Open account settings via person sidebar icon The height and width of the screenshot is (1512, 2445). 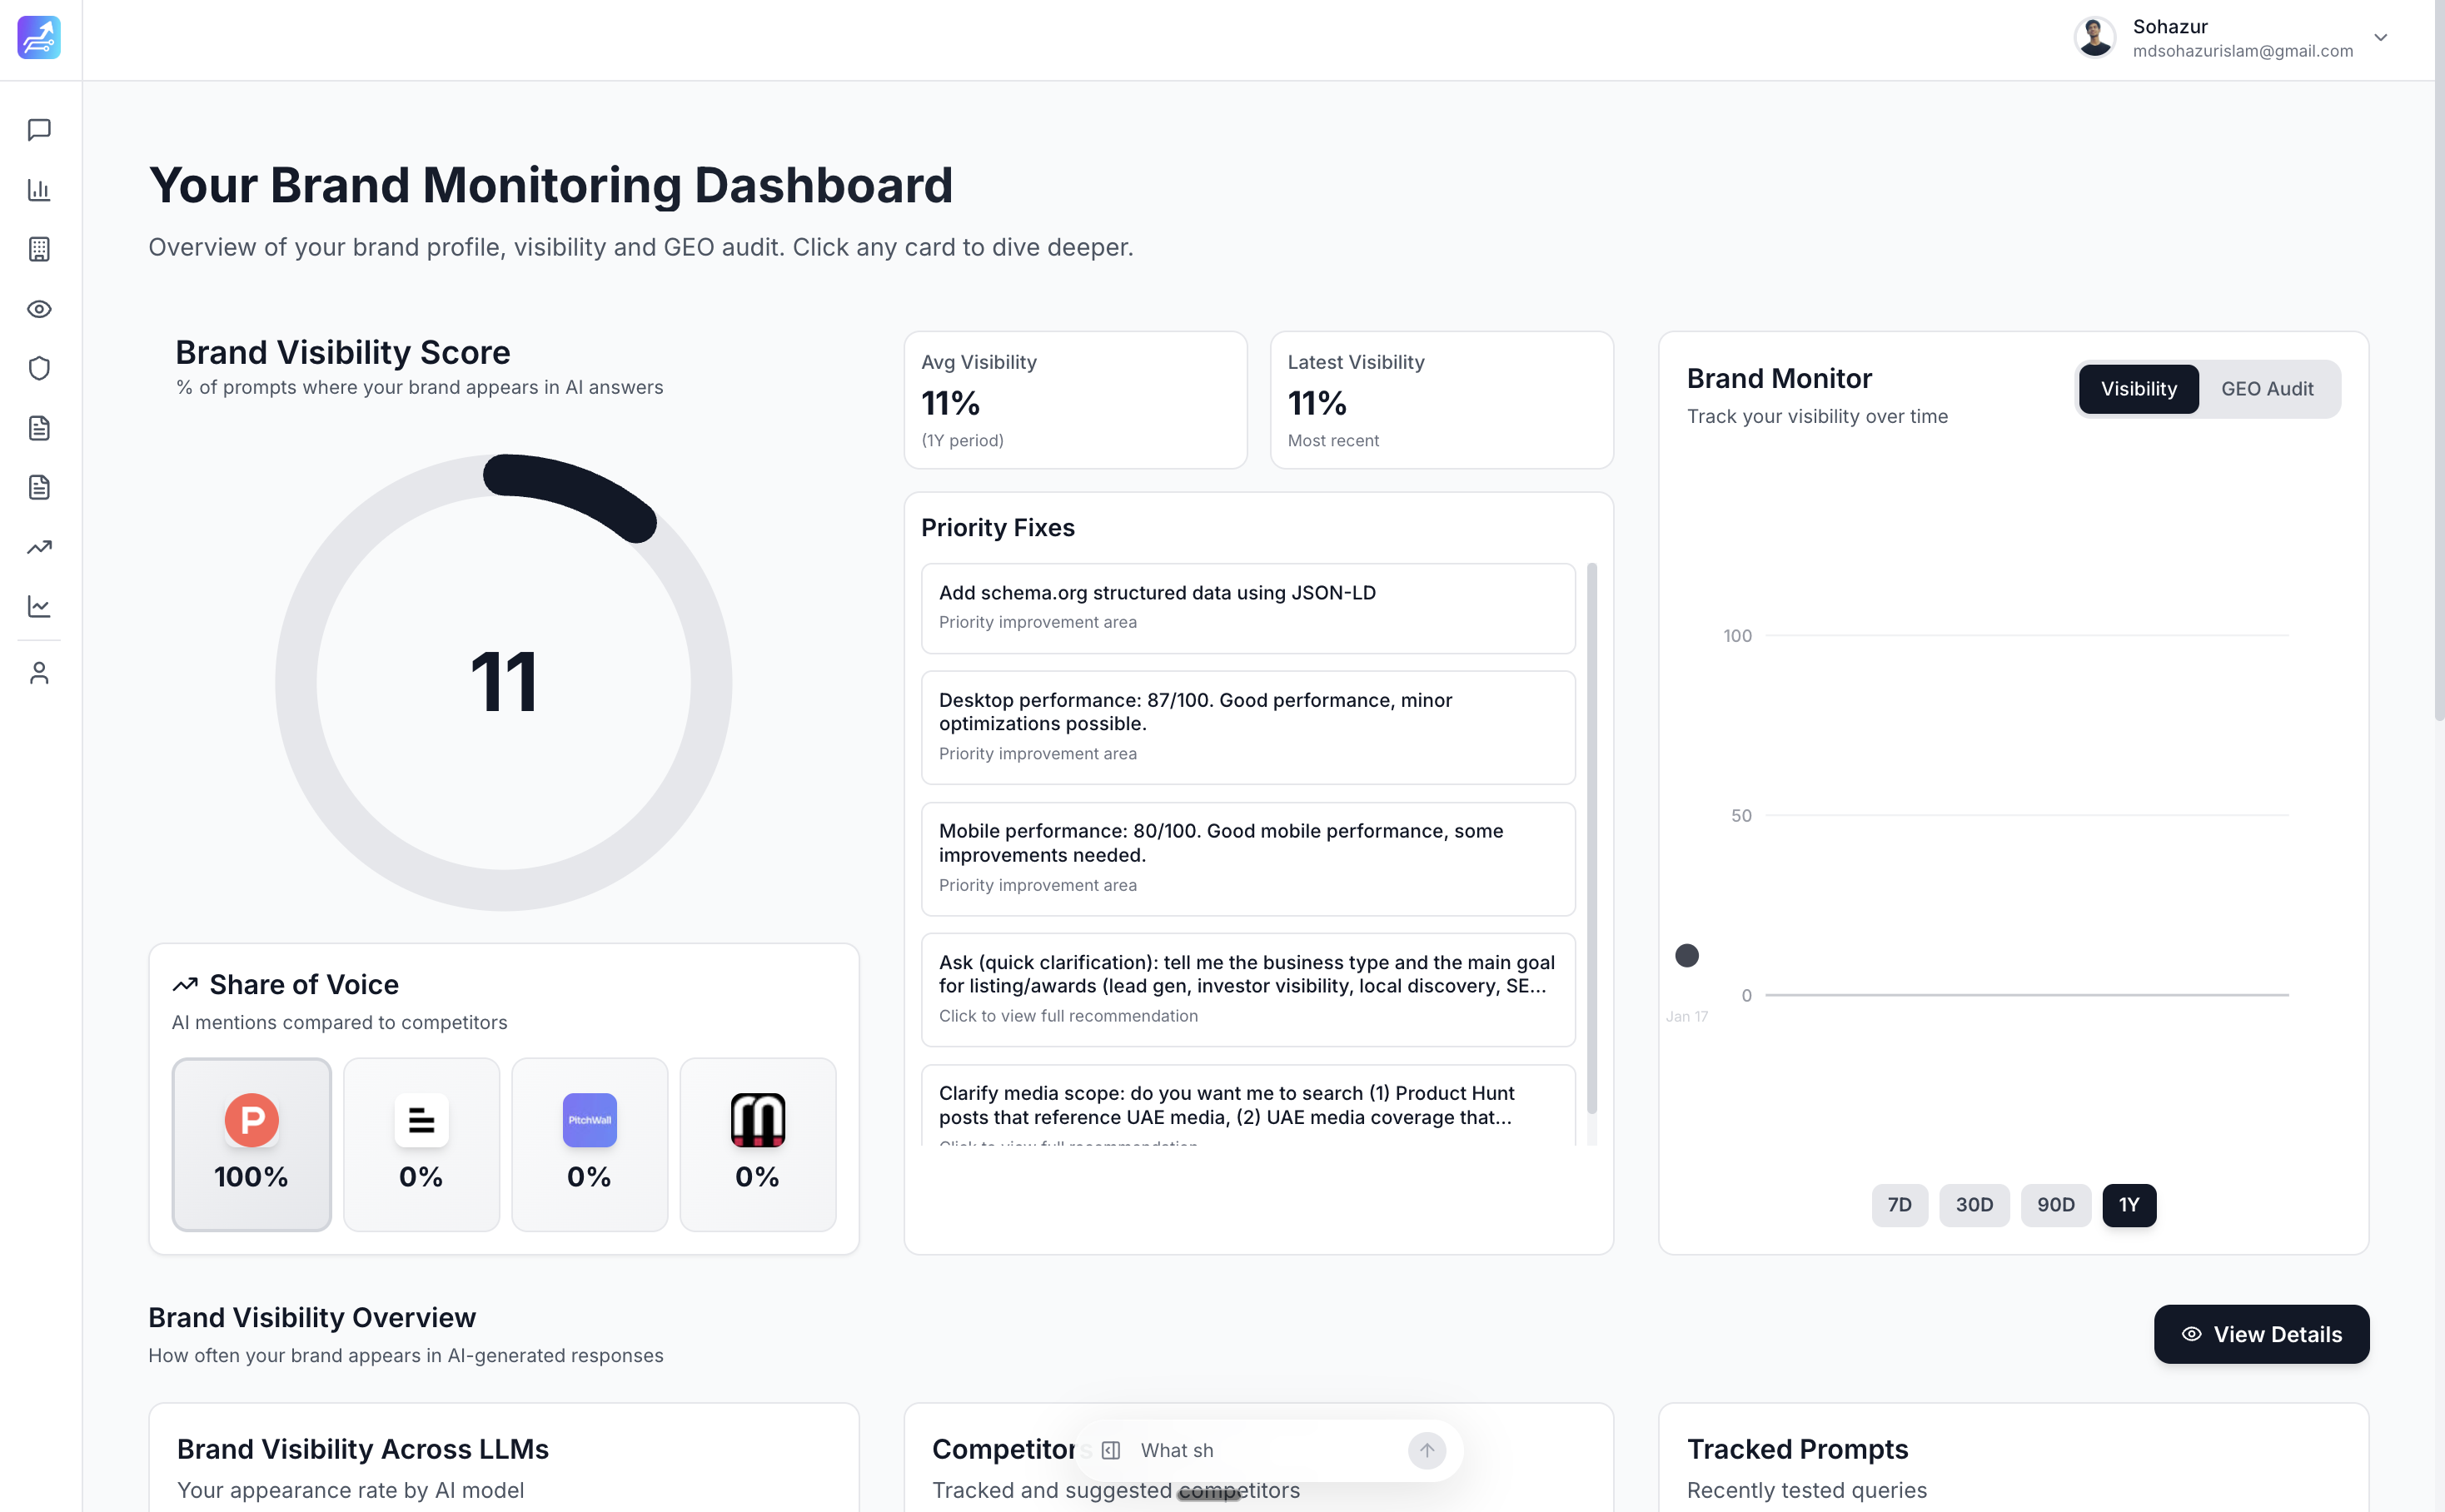(x=39, y=672)
